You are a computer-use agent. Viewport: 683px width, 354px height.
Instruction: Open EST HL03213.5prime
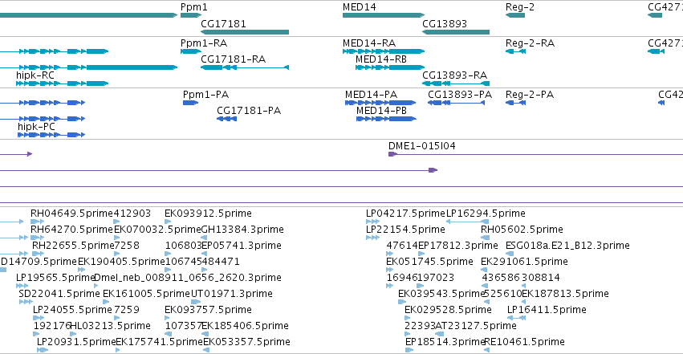[x=110, y=326]
